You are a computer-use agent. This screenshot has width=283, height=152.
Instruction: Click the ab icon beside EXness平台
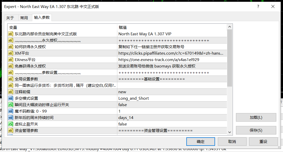pos(11,60)
